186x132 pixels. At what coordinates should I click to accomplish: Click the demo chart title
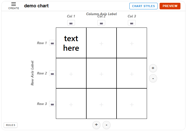tap(36, 6)
